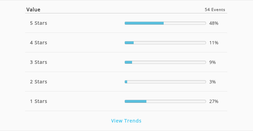Click the 1 Stars progress bar
Image resolution: width=253 pixels, height=131 pixels.
pos(165,101)
